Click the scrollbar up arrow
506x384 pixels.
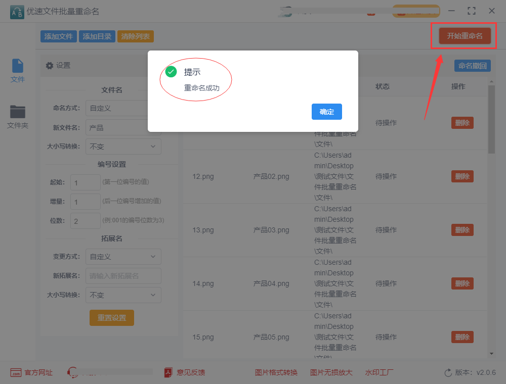tap(491, 82)
